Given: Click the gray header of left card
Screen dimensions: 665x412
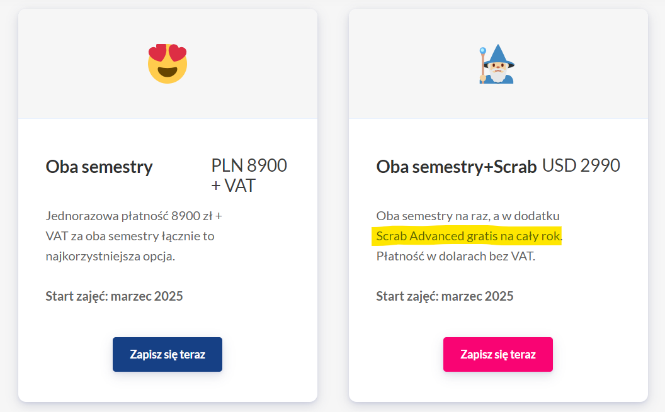Looking at the screenshot, I should pos(168,64).
